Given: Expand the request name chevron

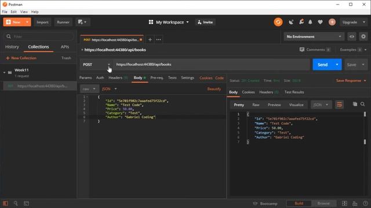Looking at the screenshot, I should pos(82,50).
